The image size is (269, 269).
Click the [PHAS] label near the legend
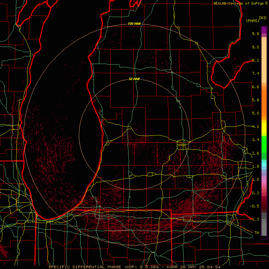coord(253,21)
